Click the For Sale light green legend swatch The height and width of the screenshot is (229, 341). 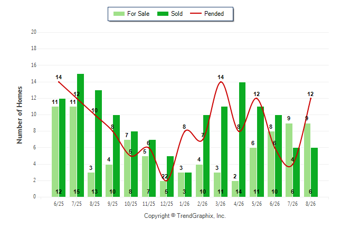click(x=119, y=14)
